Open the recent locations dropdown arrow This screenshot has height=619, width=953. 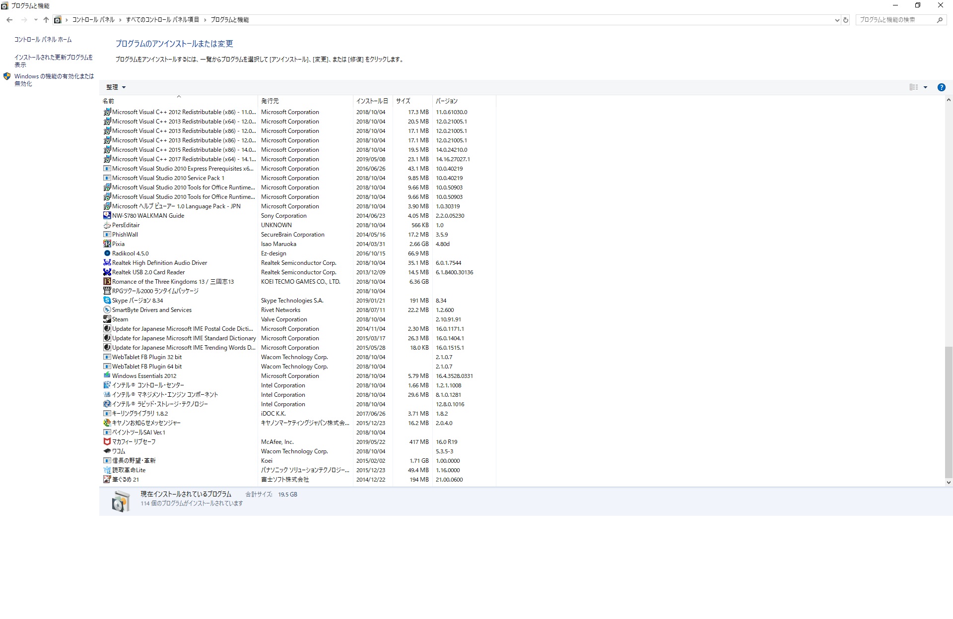36,20
